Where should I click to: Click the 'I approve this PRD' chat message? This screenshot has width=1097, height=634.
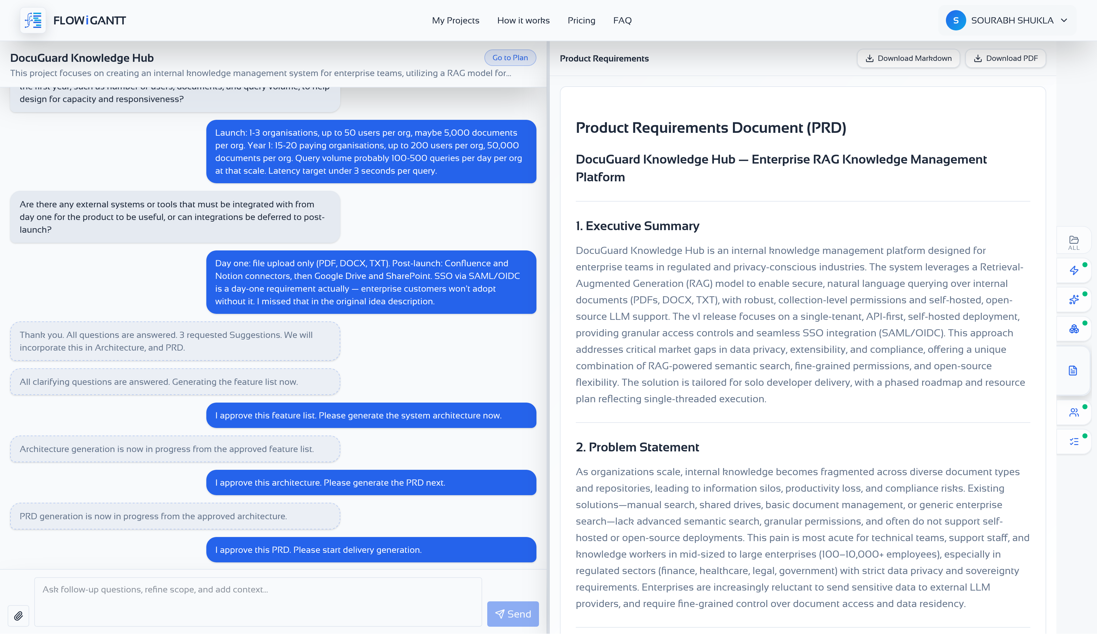coord(371,550)
